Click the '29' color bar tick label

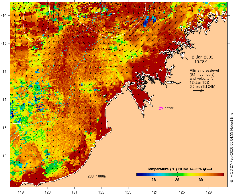click(177, 180)
